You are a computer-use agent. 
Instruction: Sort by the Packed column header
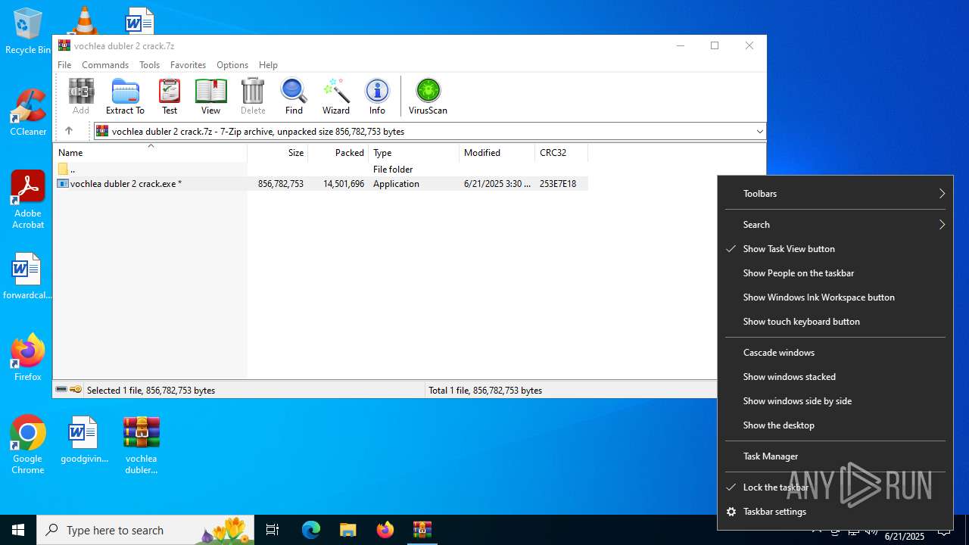click(338, 152)
